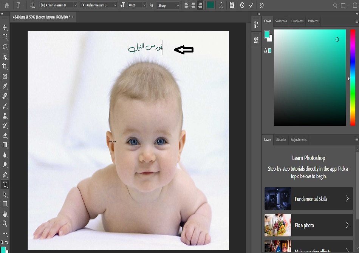Click the text color swatch in options bar
The width and height of the screenshot is (359, 253).
click(210, 5)
